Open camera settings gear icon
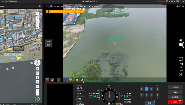This screenshot has height=105, width=185. pos(183,6)
